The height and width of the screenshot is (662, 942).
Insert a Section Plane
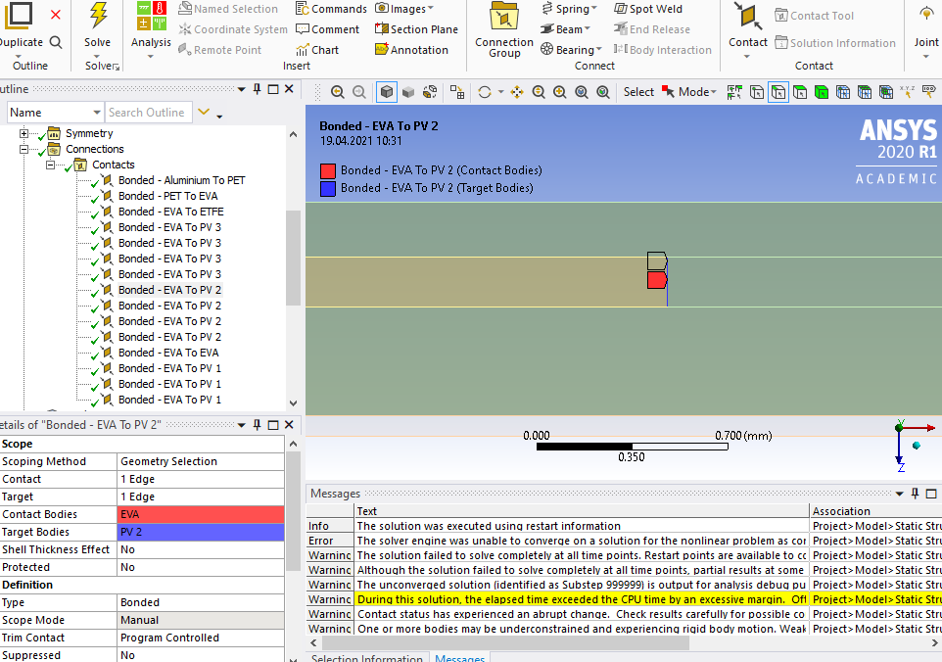pyautogui.click(x=416, y=29)
